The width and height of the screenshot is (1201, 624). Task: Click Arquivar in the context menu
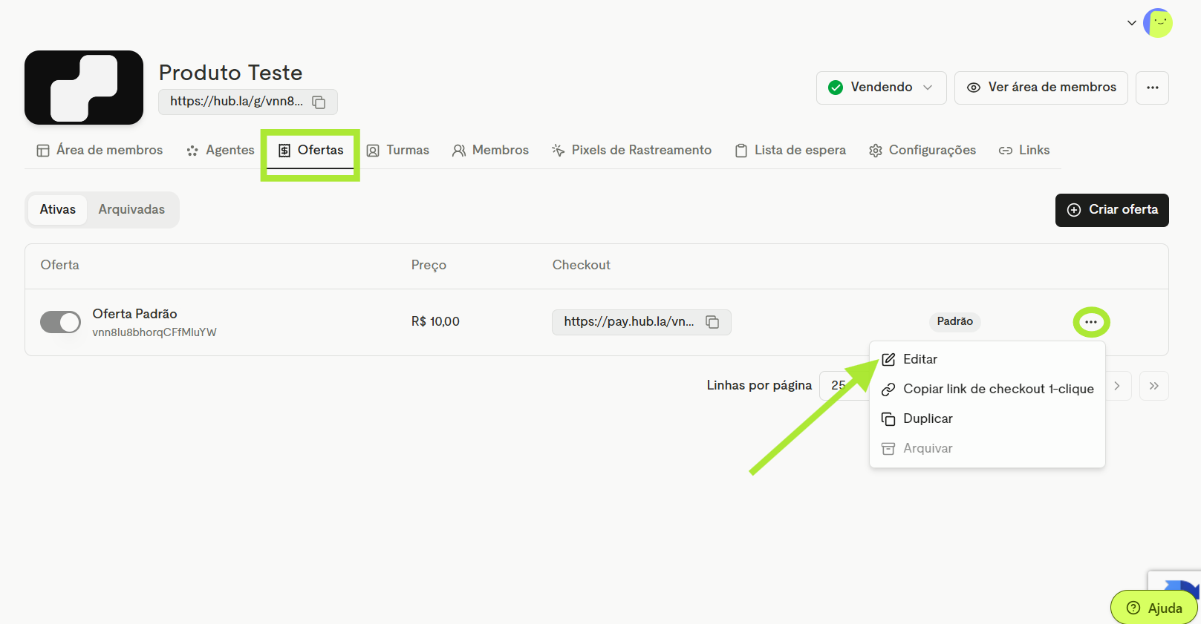click(987, 448)
